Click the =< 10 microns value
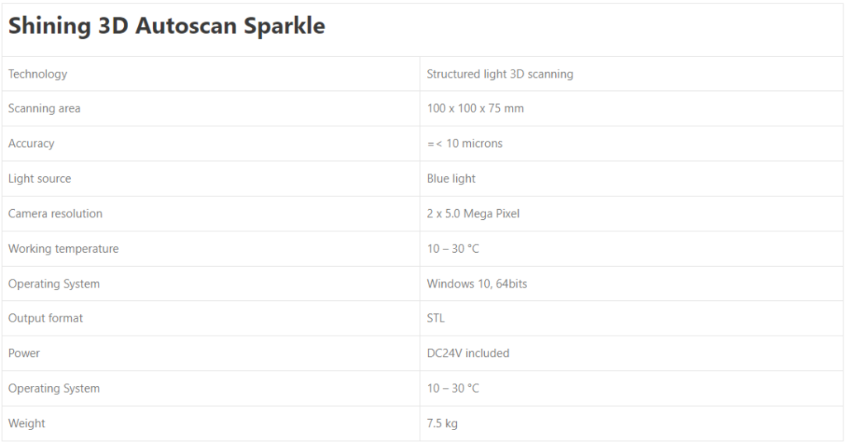This screenshot has height=443, width=846. click(464, 144)
